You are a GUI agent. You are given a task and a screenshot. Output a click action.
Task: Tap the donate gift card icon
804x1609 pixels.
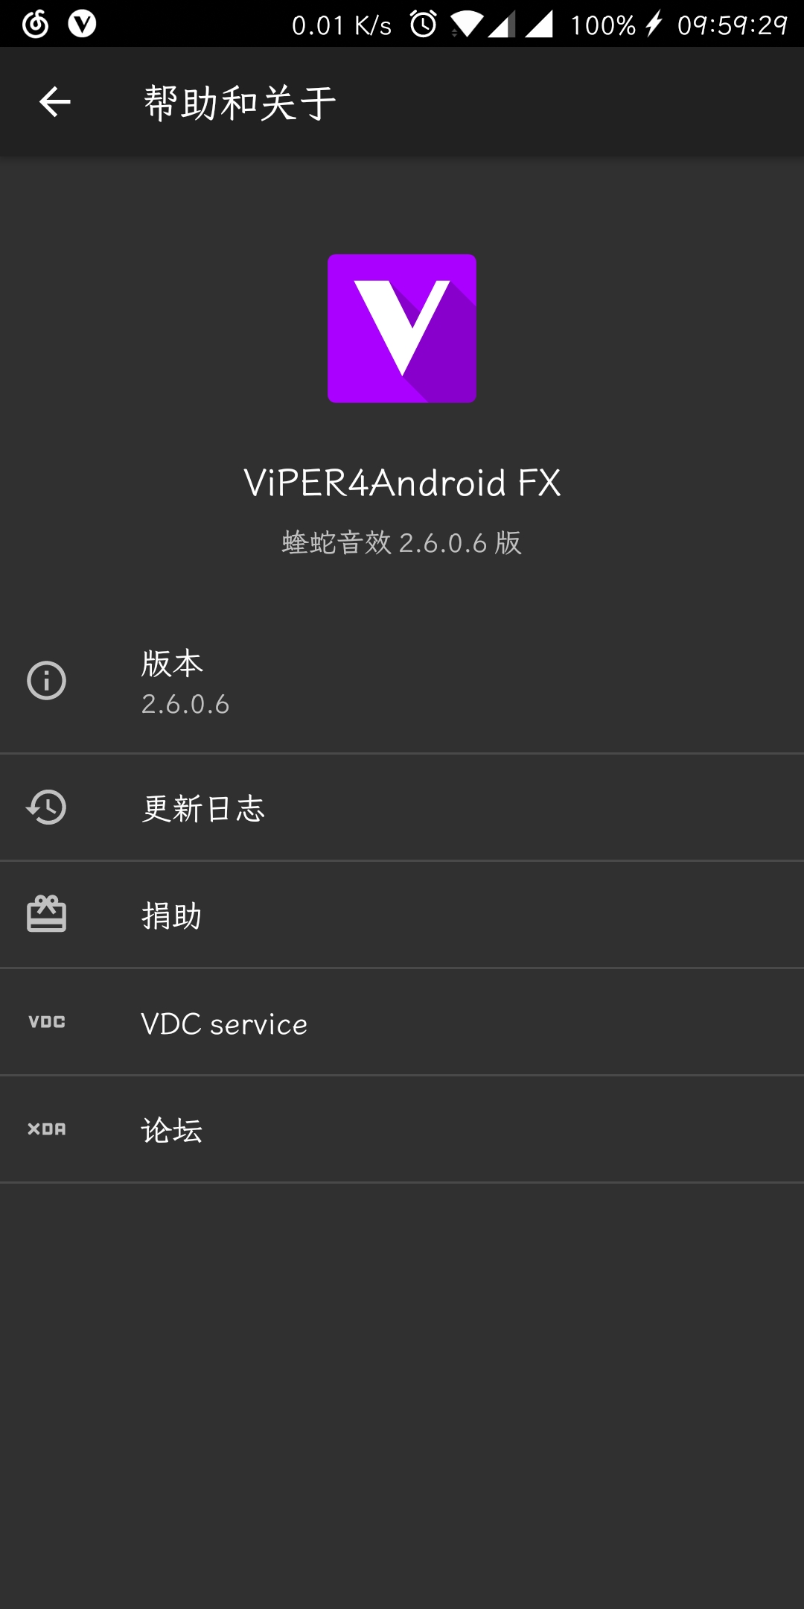coord(46,914)
